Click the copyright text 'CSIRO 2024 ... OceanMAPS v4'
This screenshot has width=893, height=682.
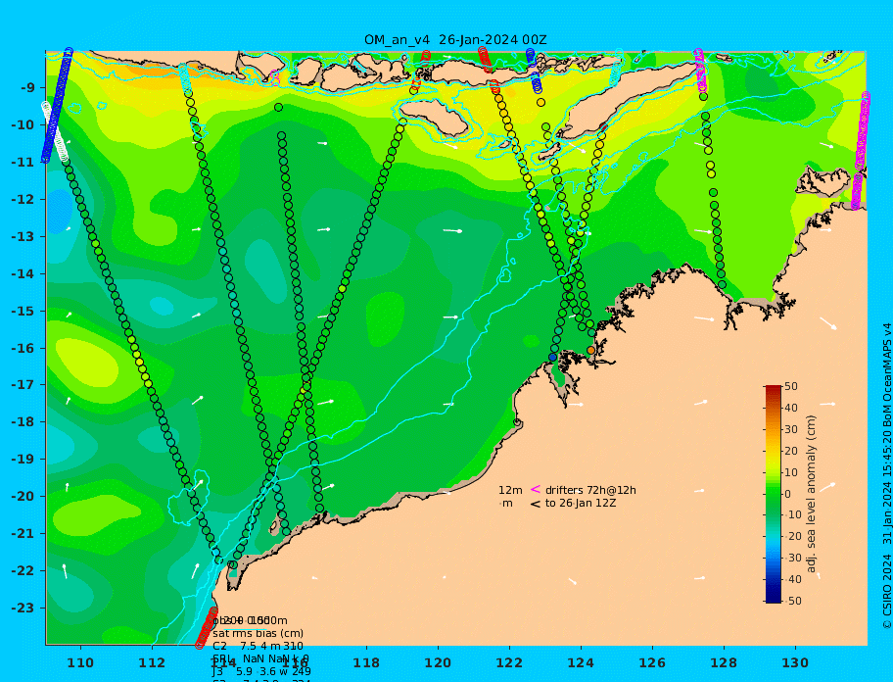coord(887,476)
